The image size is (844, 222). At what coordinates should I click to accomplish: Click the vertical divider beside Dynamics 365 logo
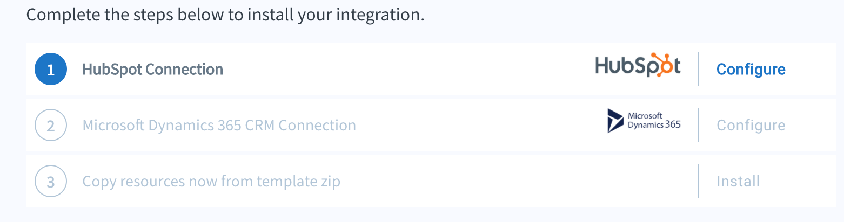699,125
